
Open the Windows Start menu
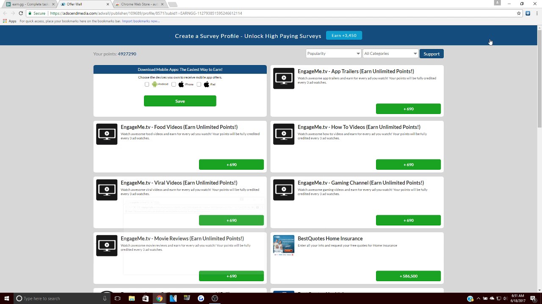pos(7,299)
